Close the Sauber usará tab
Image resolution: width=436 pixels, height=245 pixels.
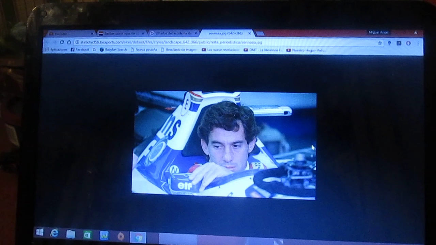pyautogui.click(x=143, y=33)
